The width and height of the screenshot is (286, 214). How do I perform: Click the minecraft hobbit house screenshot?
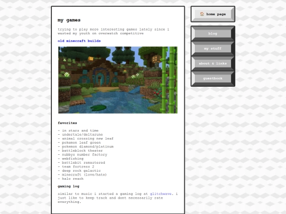click(x=118, y=80)
